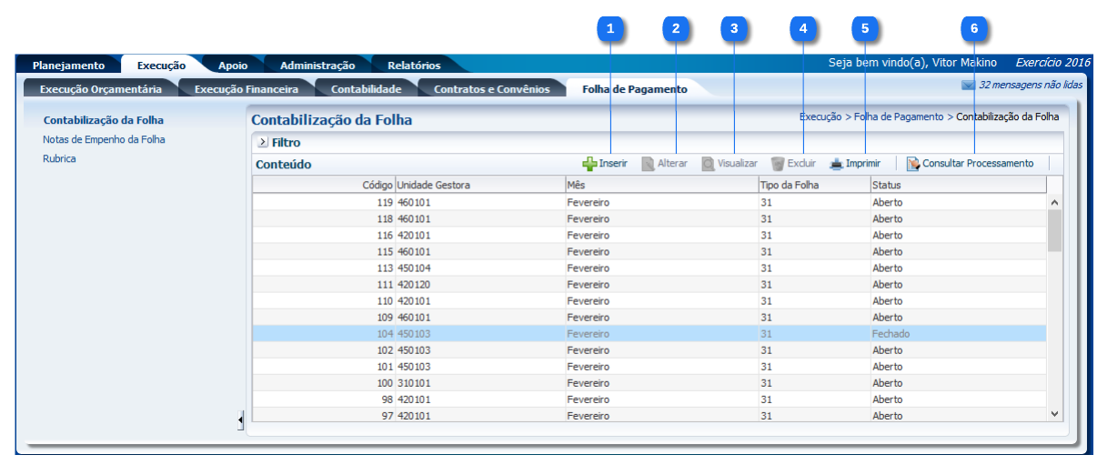Expand the Filtro section

(263, 143)
